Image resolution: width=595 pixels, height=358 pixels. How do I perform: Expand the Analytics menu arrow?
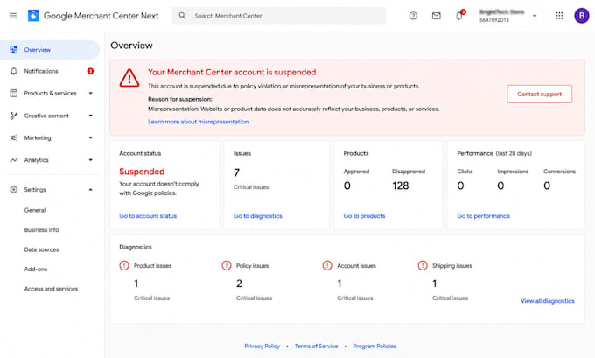point(91,160)
